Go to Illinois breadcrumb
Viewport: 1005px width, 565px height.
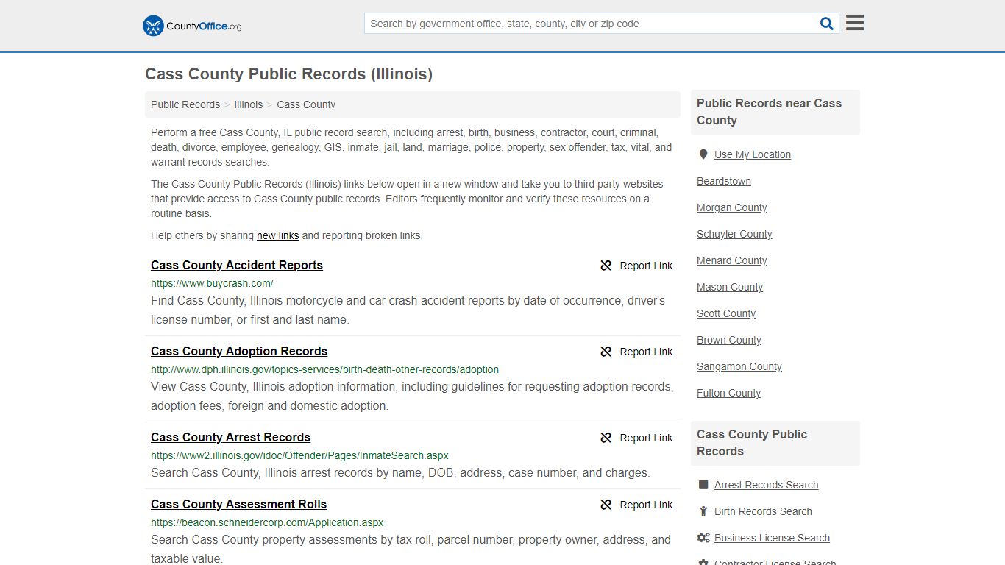point(249,104)
